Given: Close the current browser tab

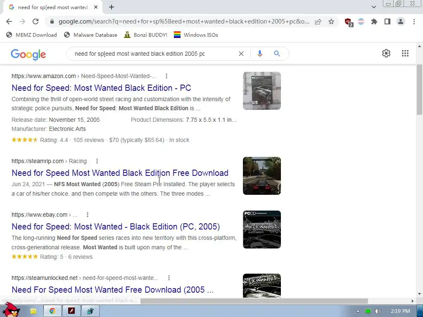Looking at the screenshot, I should [96, 7].
